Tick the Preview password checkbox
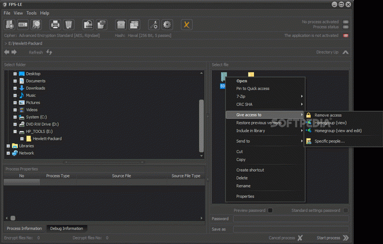The width and height of the screenshot is (383, 244). pos(270,210)
